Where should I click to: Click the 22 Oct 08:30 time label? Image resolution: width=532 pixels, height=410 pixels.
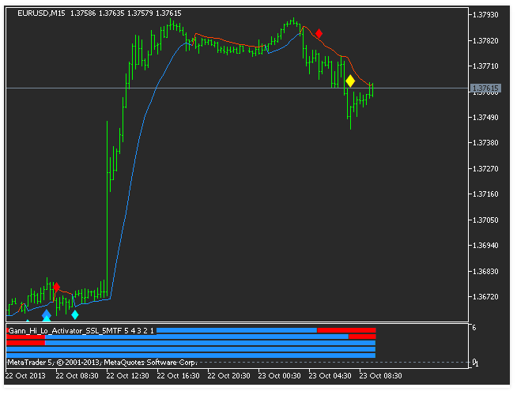[77, 376]
